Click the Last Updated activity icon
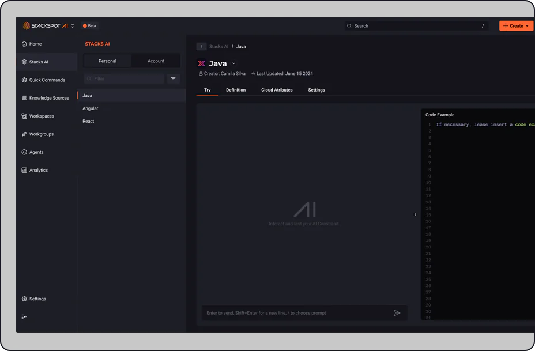Image resolution: width=535 pixels, height=351 pixels. pyautogui.click(x=253, y=73)
